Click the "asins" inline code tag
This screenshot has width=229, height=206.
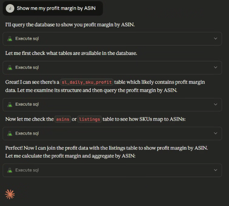pyautogui.click(x=63, y=119)
